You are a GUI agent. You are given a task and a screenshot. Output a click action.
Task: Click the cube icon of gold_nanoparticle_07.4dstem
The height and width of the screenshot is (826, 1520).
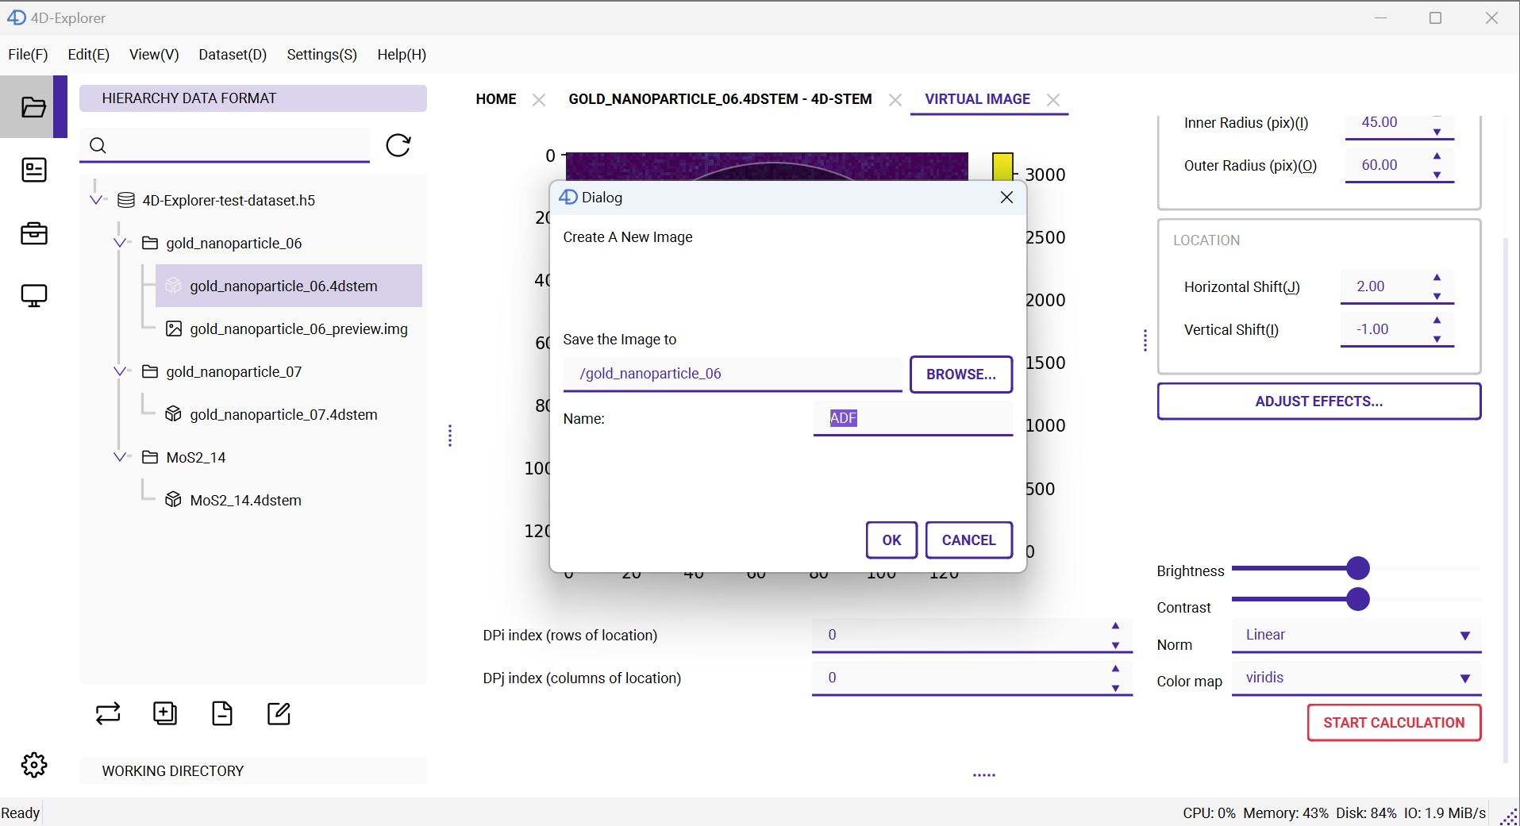point(173,414)
